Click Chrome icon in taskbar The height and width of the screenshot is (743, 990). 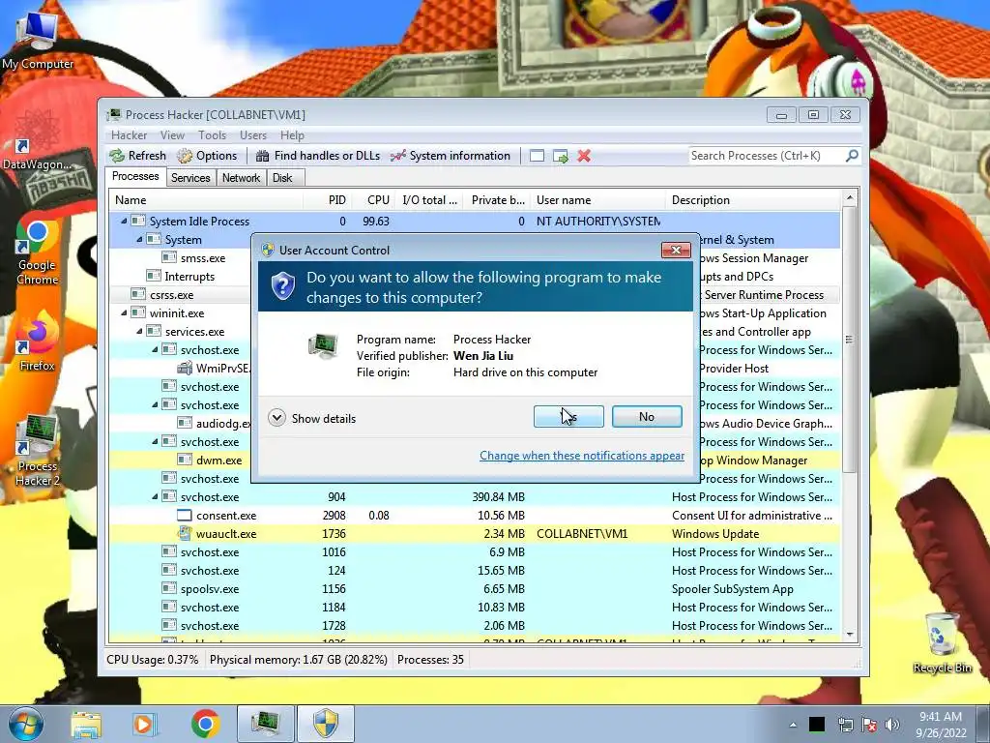click(205, 724)
